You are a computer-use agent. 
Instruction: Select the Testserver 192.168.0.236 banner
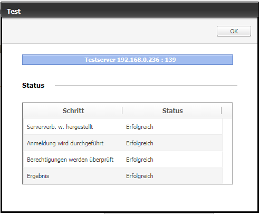click(128, 60)
